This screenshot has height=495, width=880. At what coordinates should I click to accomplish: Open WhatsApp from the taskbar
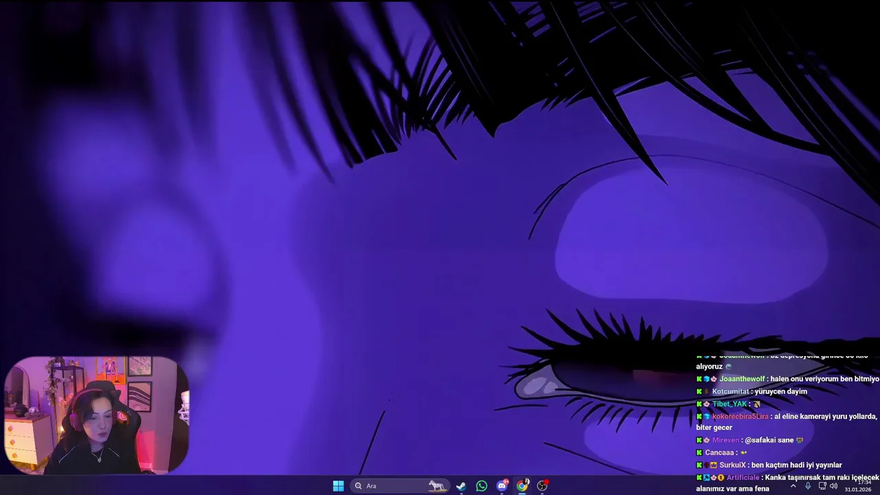click(482, 486)
